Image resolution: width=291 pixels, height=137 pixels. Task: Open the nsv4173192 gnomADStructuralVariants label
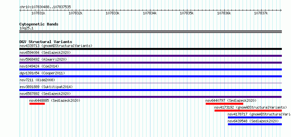point(250,107)
